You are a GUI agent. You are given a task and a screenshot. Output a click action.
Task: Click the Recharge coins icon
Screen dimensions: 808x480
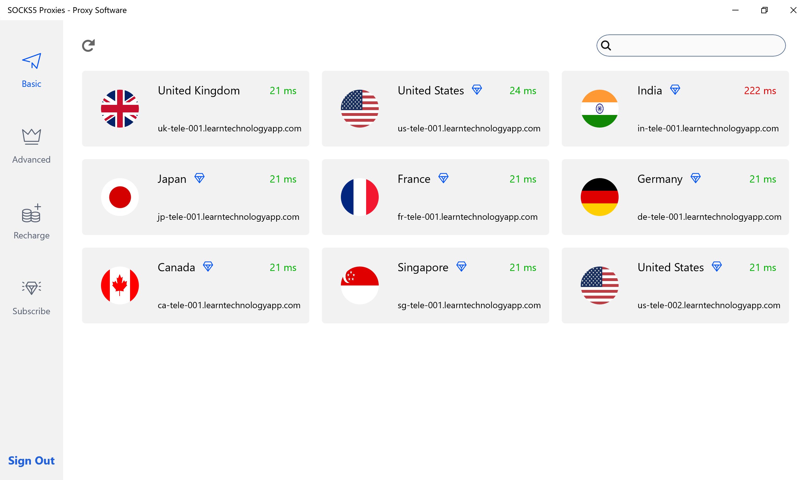(31, 214)
